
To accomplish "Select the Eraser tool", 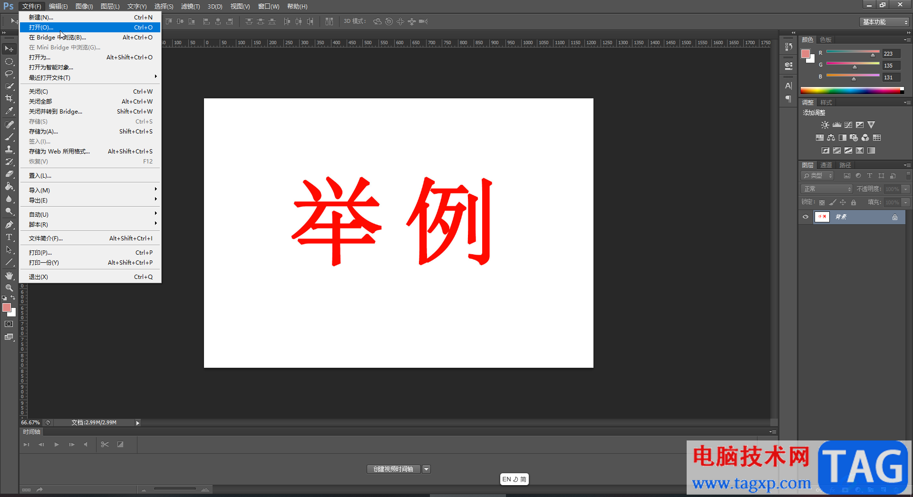I will 9,174.
